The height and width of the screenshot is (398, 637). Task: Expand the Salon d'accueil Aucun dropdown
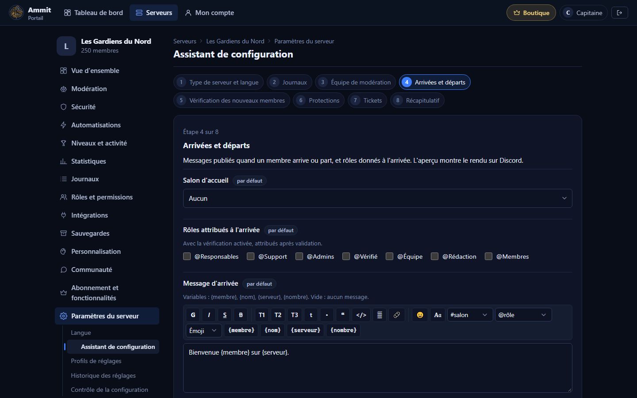coord(377,199)
